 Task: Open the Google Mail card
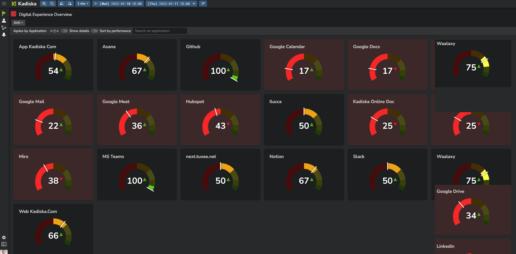tap(53, 120)
